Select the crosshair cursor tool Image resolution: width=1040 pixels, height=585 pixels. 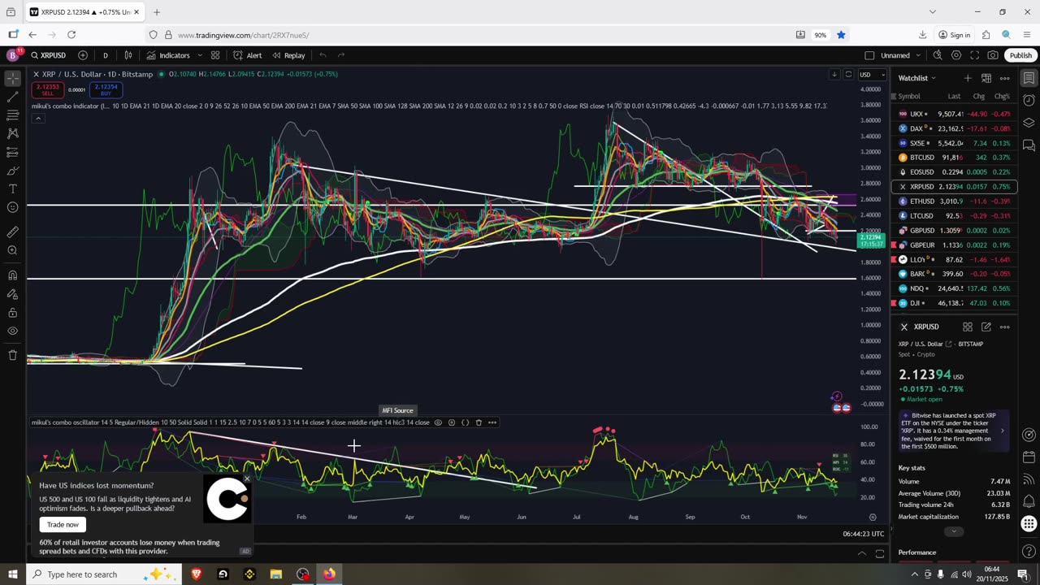(x=12, y=79)
